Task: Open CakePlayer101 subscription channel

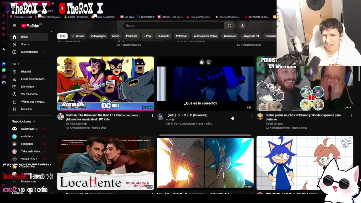Action: pyautogui.click(x=29, y=129)
